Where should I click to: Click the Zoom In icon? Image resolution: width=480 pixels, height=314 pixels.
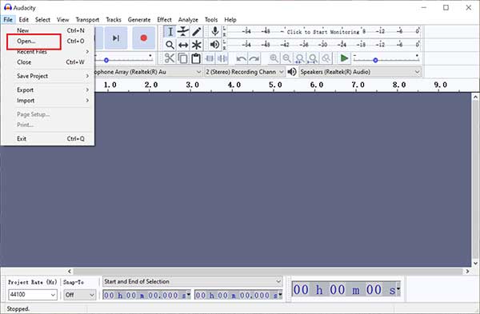(x=274, y=58)
